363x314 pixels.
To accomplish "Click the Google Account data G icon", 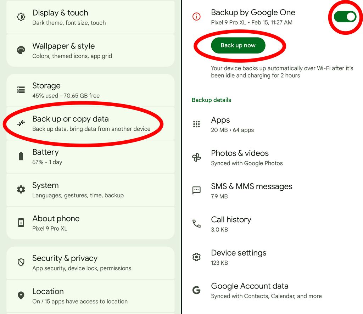I will point(196,290).
